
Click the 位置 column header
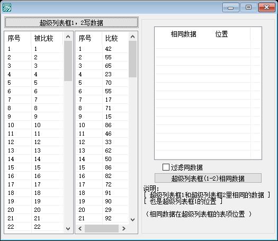tap(221, 34)
